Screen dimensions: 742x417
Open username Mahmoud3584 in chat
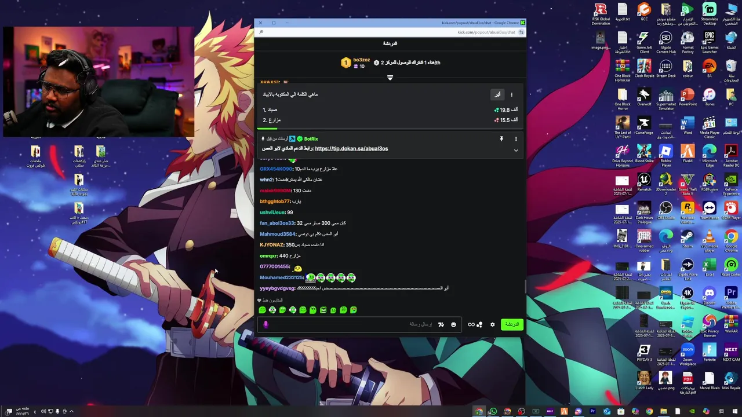(278, 234)
